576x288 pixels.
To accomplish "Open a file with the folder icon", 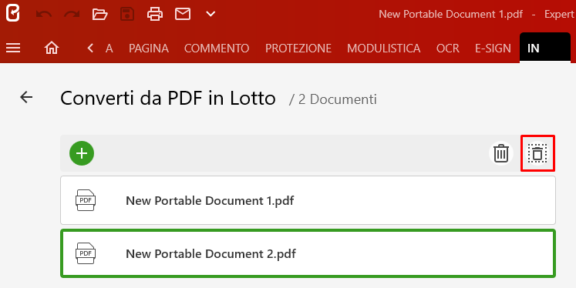I will coord(99,15).
